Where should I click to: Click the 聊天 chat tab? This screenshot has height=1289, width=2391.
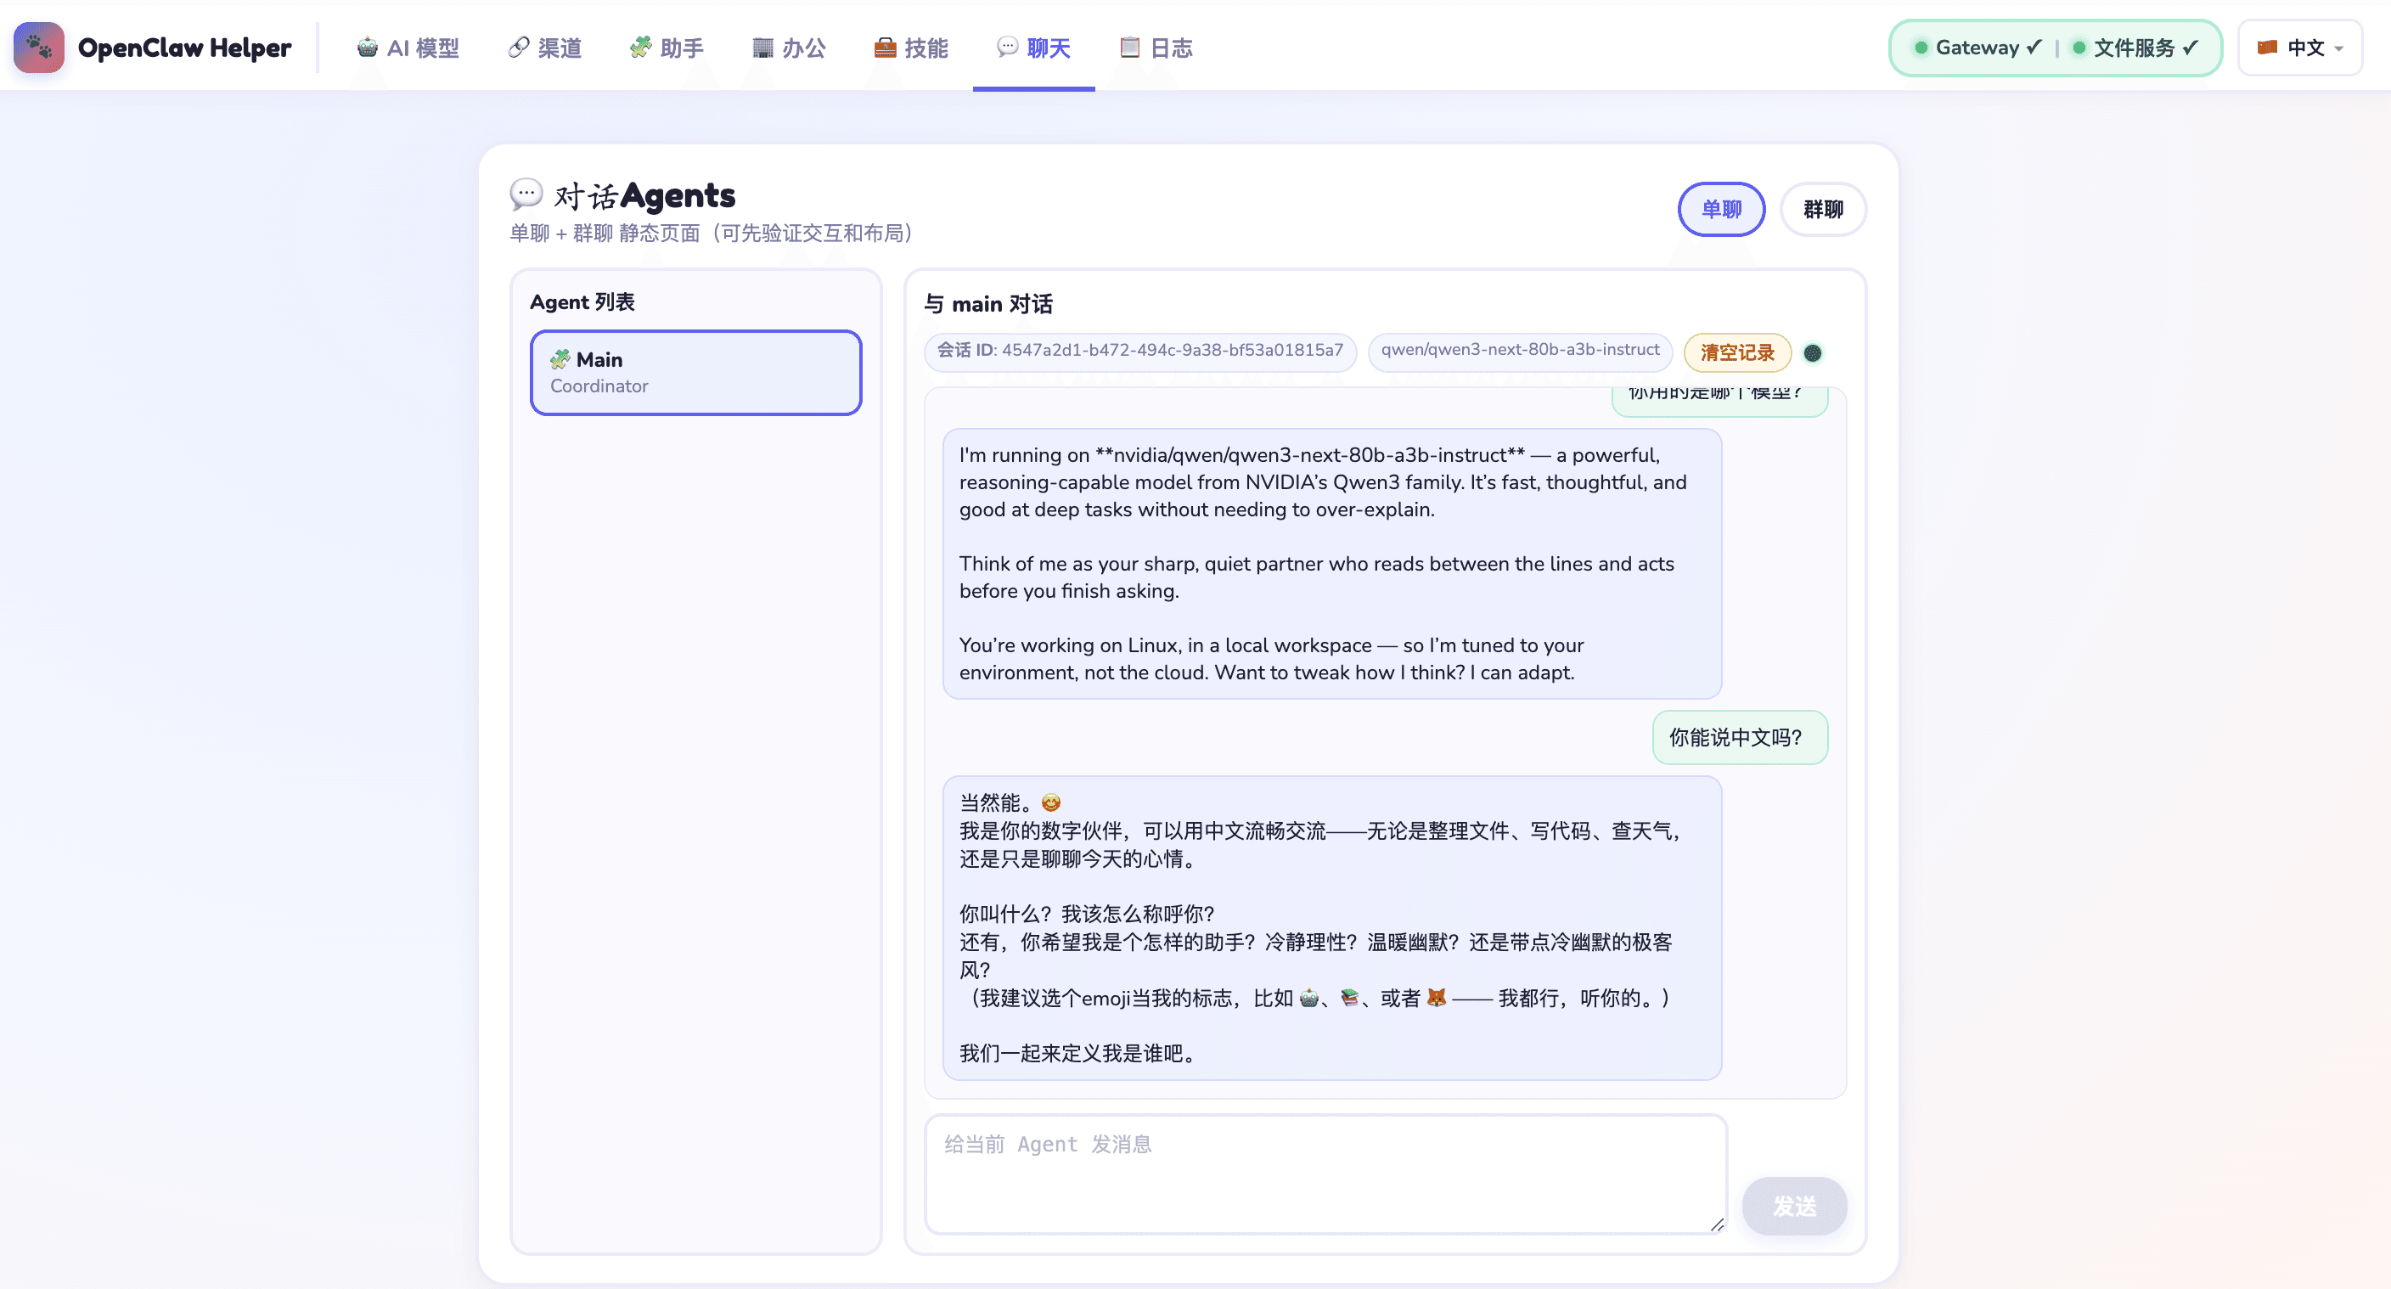click(1033, 48)
